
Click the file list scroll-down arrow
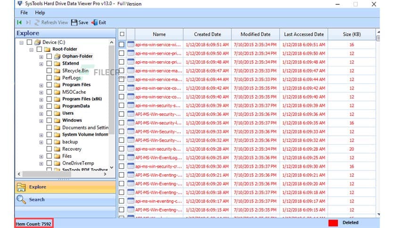pos(378,214)
